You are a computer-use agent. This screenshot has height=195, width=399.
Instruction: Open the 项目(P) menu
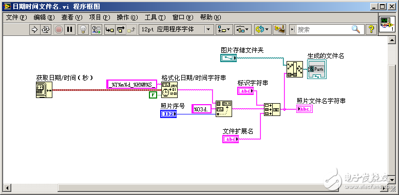tap(100, 17)
